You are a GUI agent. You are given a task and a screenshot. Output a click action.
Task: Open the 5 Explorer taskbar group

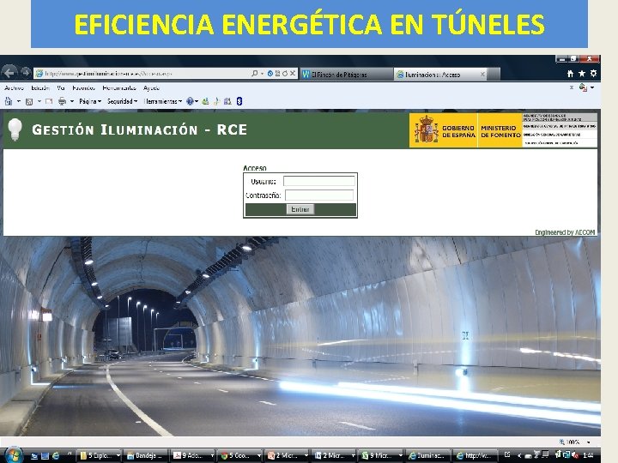coord(100,455)
